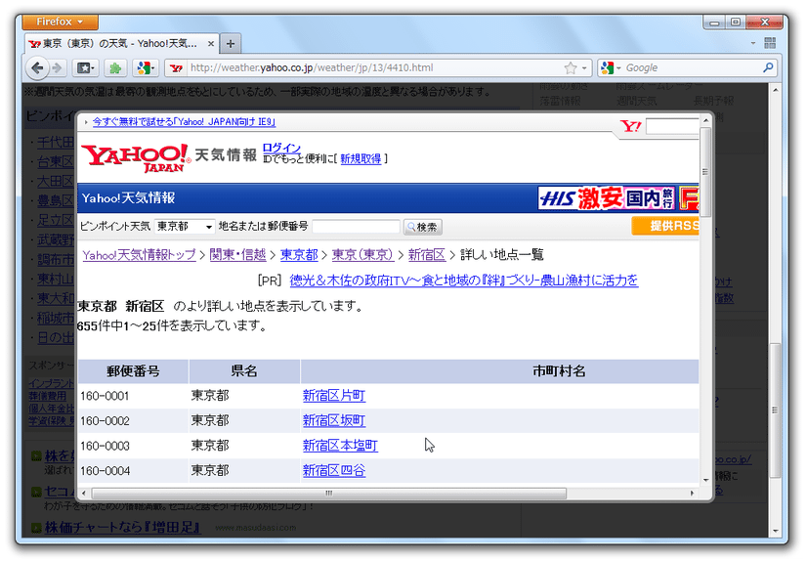Click the Yahoo! JAPAN logo
Viewport: 806px width, 561px height.
(136, 157)
